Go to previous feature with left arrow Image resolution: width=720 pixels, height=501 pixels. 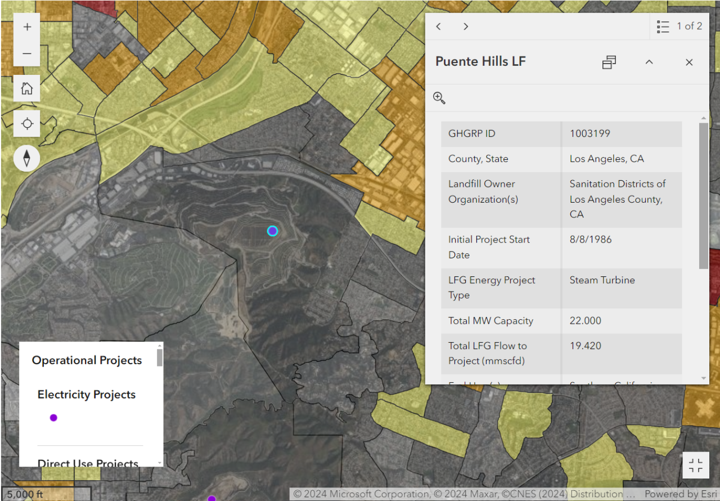tap(438, 26)
